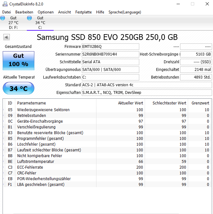Select the Löschfehler (gesamt) row

(x=107, y=144)
